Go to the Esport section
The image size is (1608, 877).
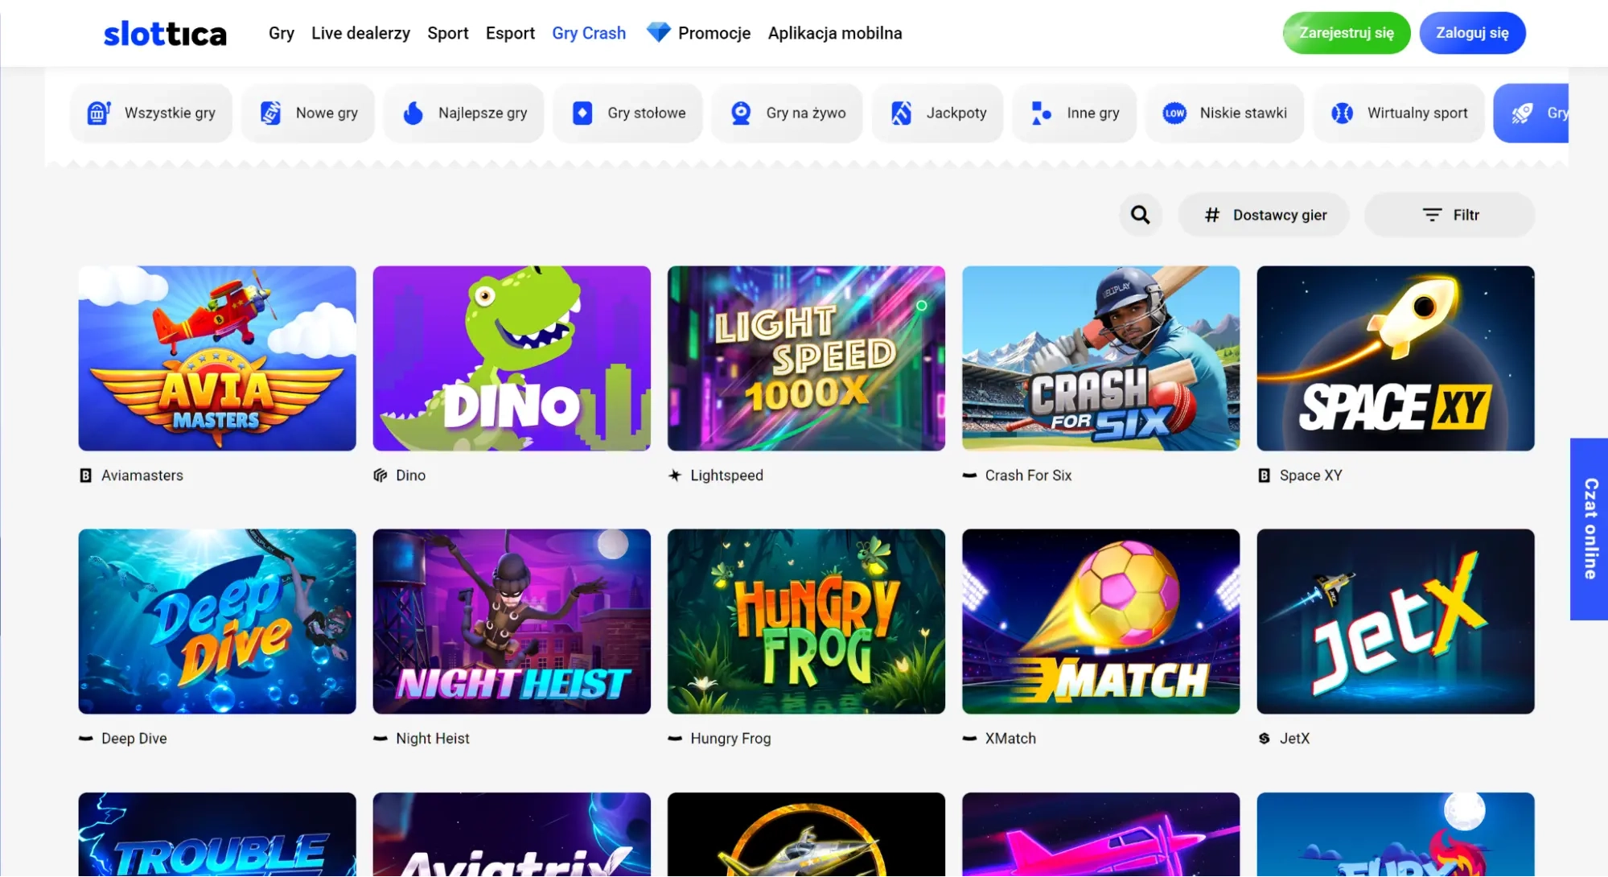point(510,33)
